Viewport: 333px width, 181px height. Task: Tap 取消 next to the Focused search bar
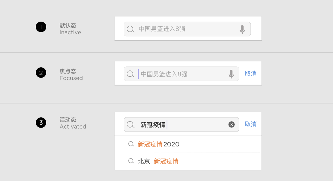(251, 74)
